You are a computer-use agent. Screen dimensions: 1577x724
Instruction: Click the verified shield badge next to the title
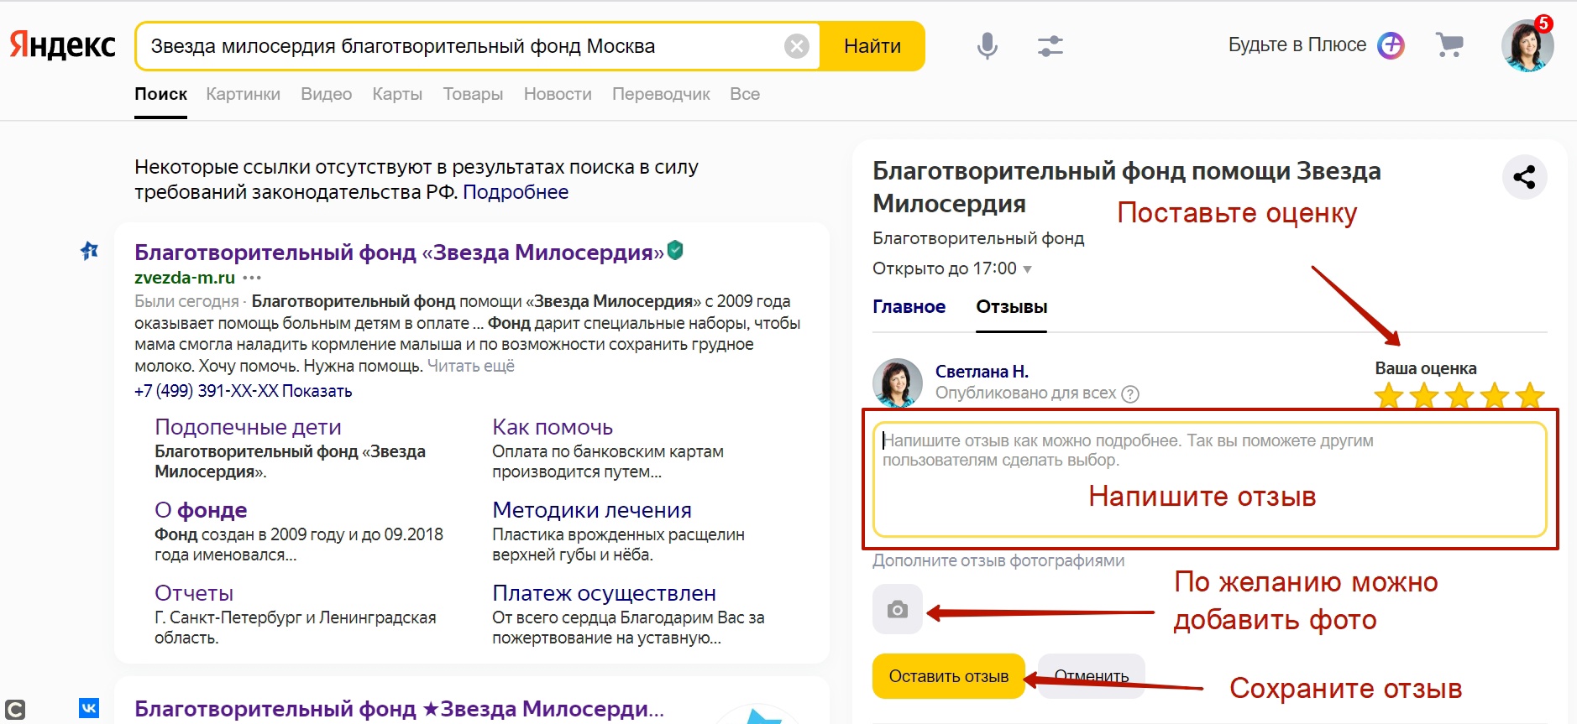[x=675, y=250]
